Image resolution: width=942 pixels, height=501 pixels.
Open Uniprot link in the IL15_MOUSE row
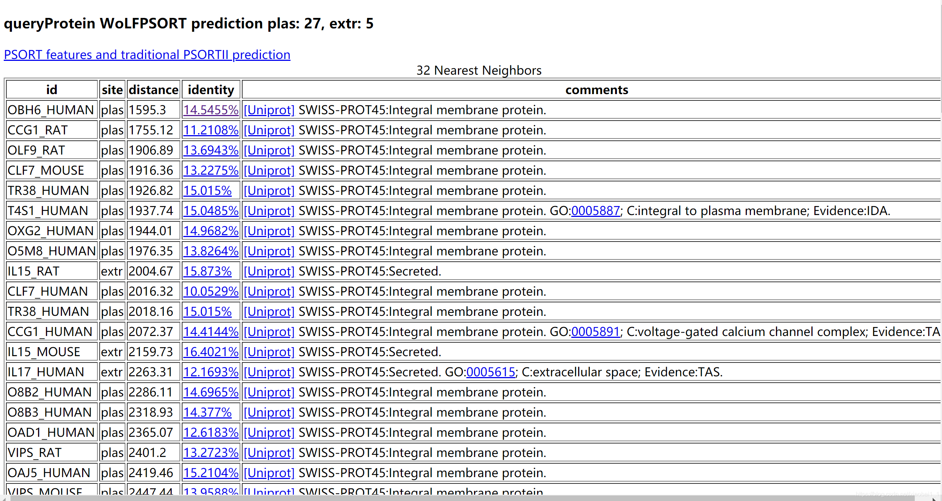pos(269,352)
